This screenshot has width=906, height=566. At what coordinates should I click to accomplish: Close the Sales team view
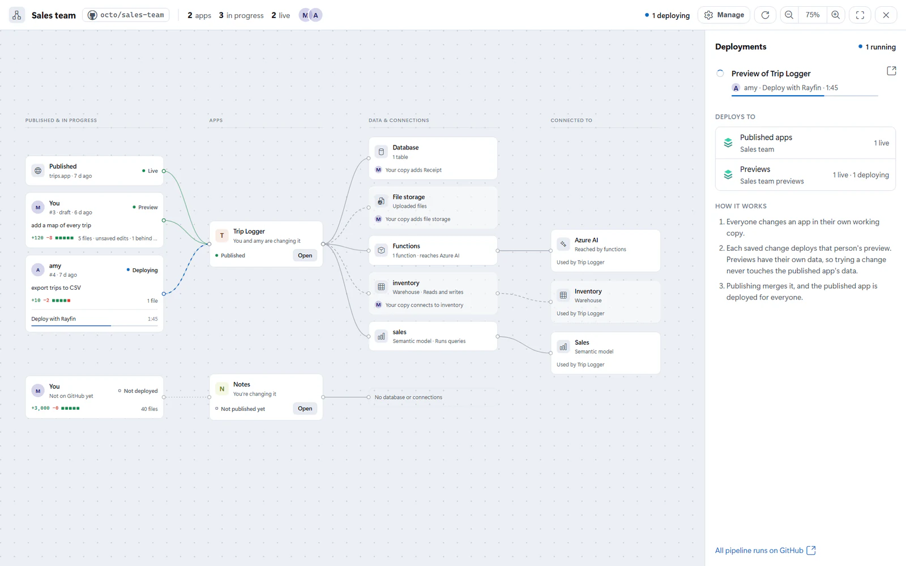click(x=886, y=15)
